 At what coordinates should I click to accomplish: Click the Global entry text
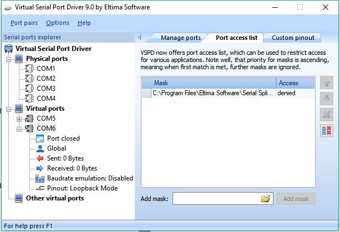pyautogui.click(x=57, y=148)
